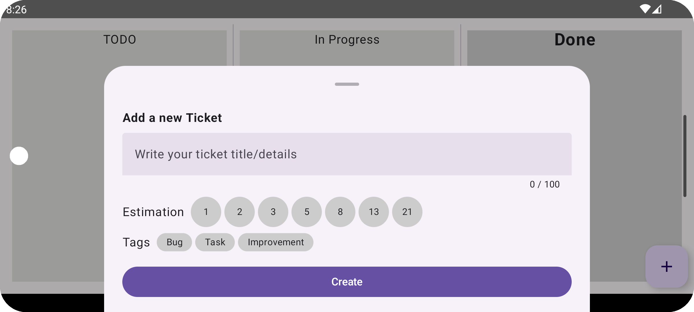Tap the white circle on the left edge
This screenshot has height=312, width=694.
19,156
